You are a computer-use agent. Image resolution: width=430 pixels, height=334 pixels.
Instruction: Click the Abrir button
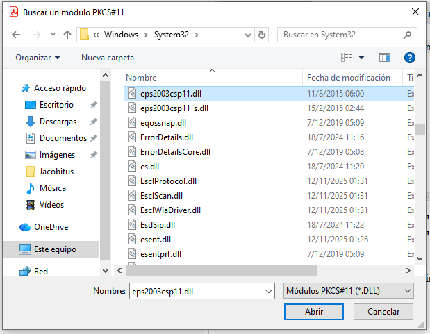[x=314, y=312]
